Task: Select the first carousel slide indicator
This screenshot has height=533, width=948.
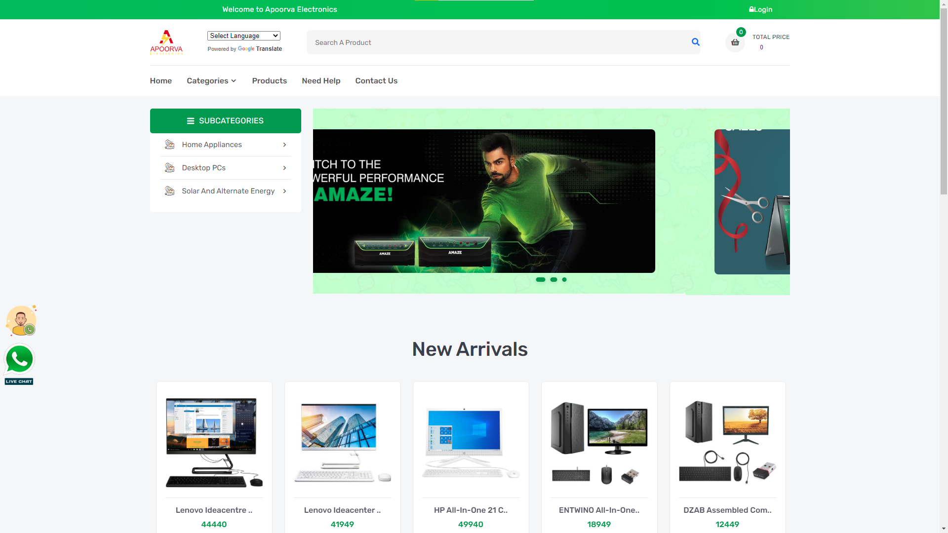Action: [x=541, y=280]
